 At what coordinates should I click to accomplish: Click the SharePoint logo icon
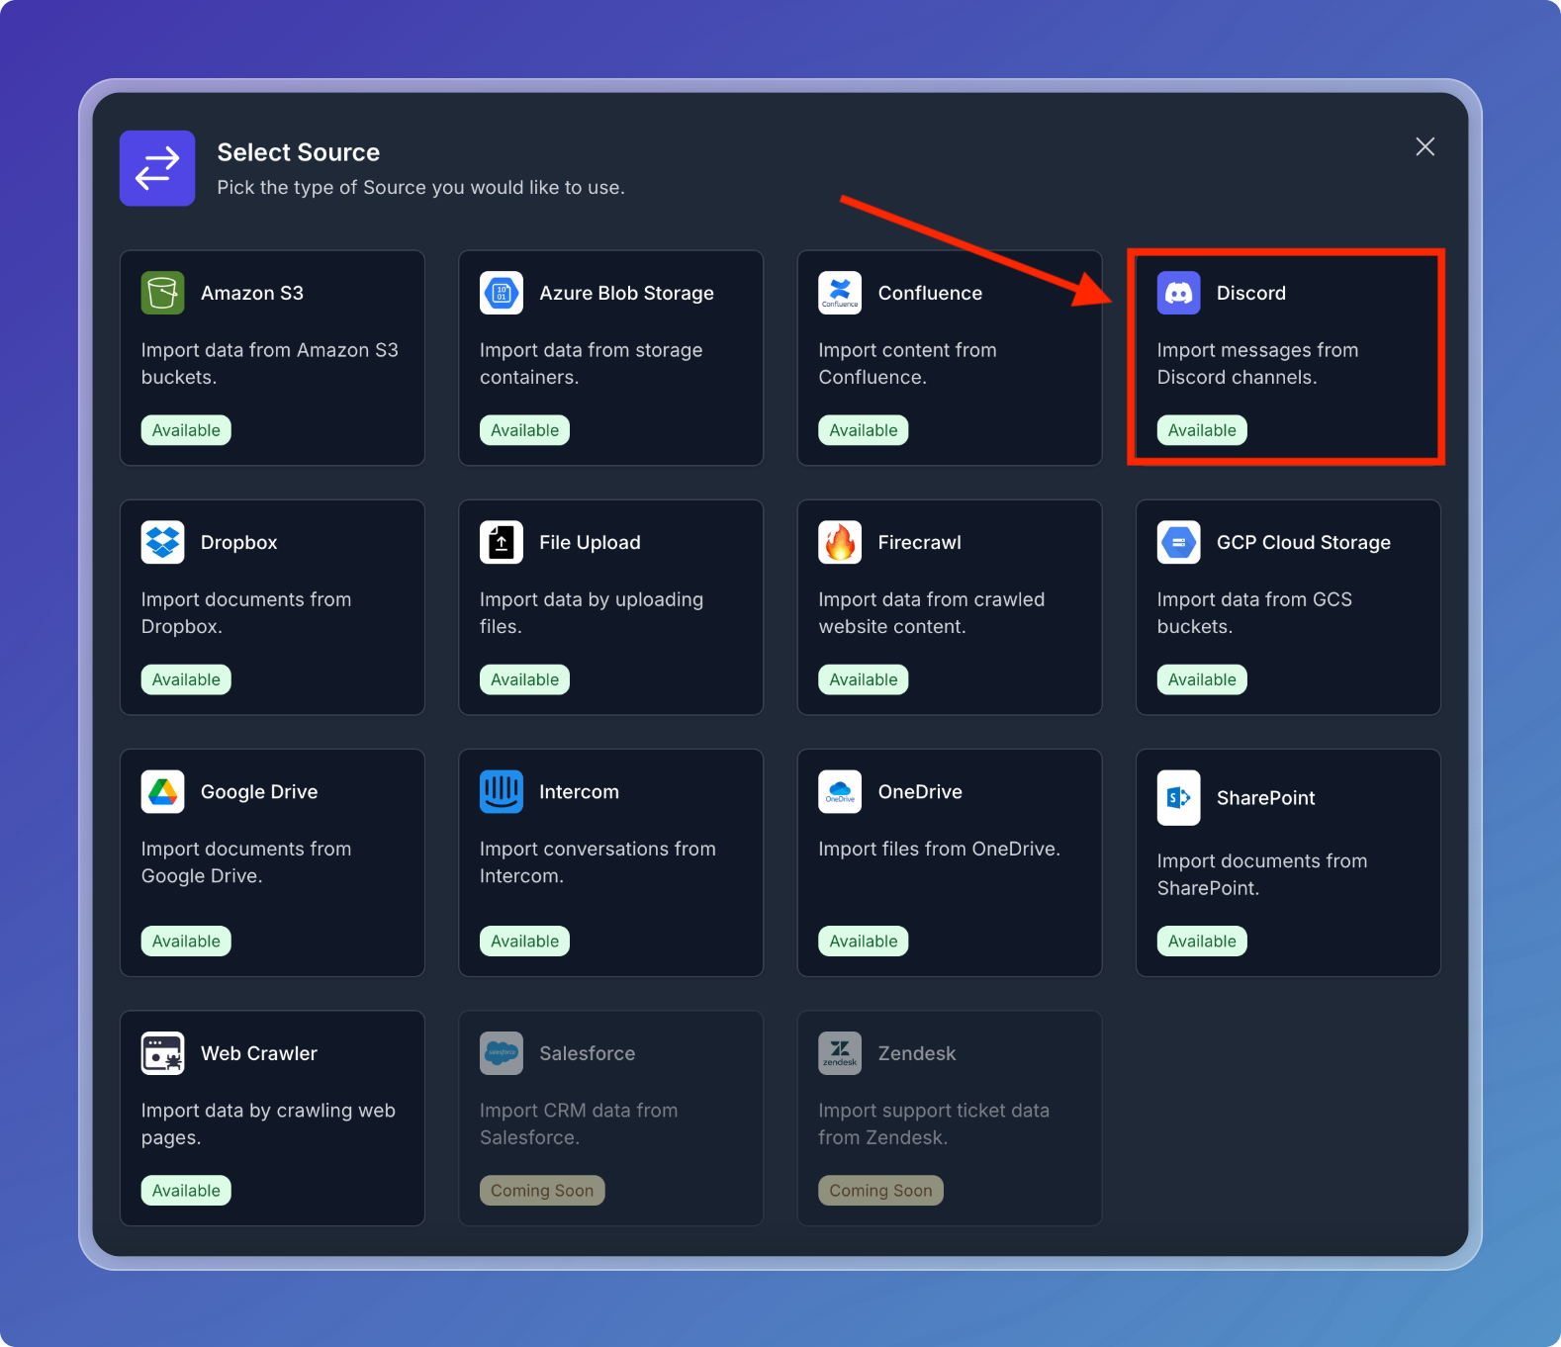click(1179, 797)
